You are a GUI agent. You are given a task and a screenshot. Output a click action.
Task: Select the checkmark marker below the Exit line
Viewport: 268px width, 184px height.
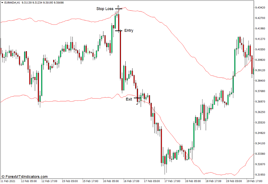(137, 104)
